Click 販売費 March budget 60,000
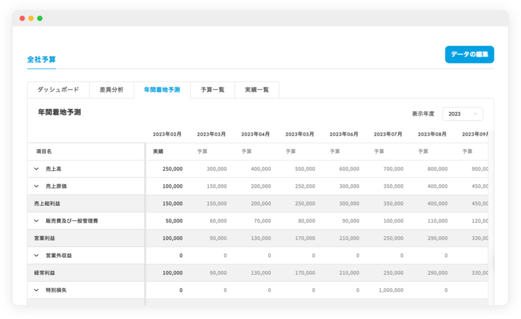 [218, 220]
